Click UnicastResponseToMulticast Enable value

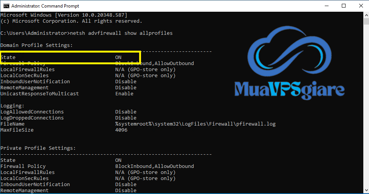[124, 94]
